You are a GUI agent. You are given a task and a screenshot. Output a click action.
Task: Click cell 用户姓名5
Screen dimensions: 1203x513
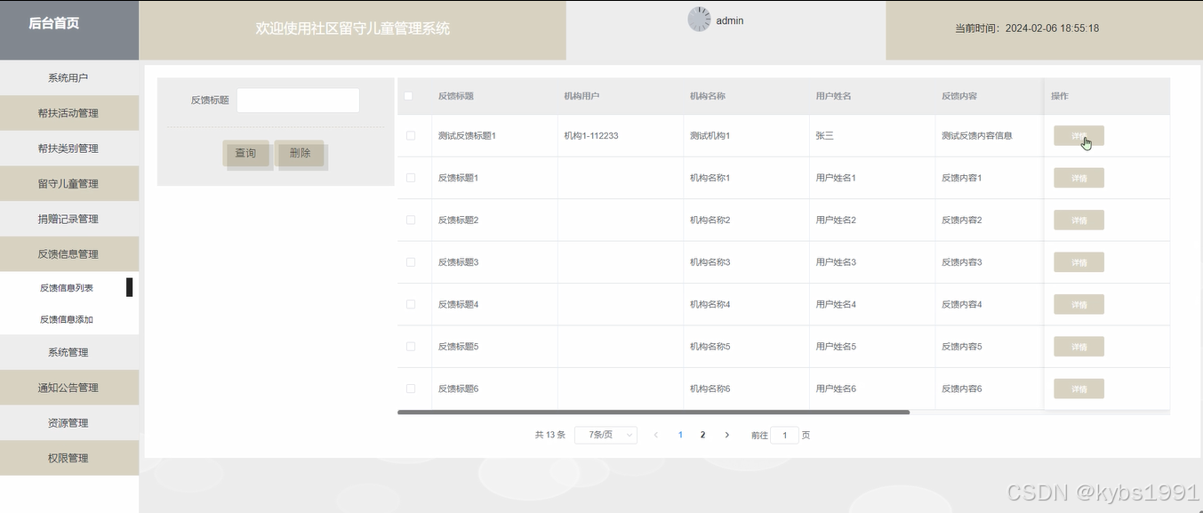(837, 347)
